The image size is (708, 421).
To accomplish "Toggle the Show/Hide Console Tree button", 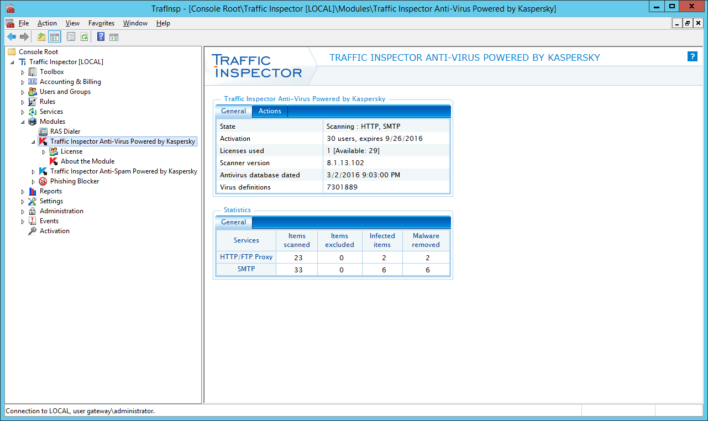I will (x=54, y=37).
